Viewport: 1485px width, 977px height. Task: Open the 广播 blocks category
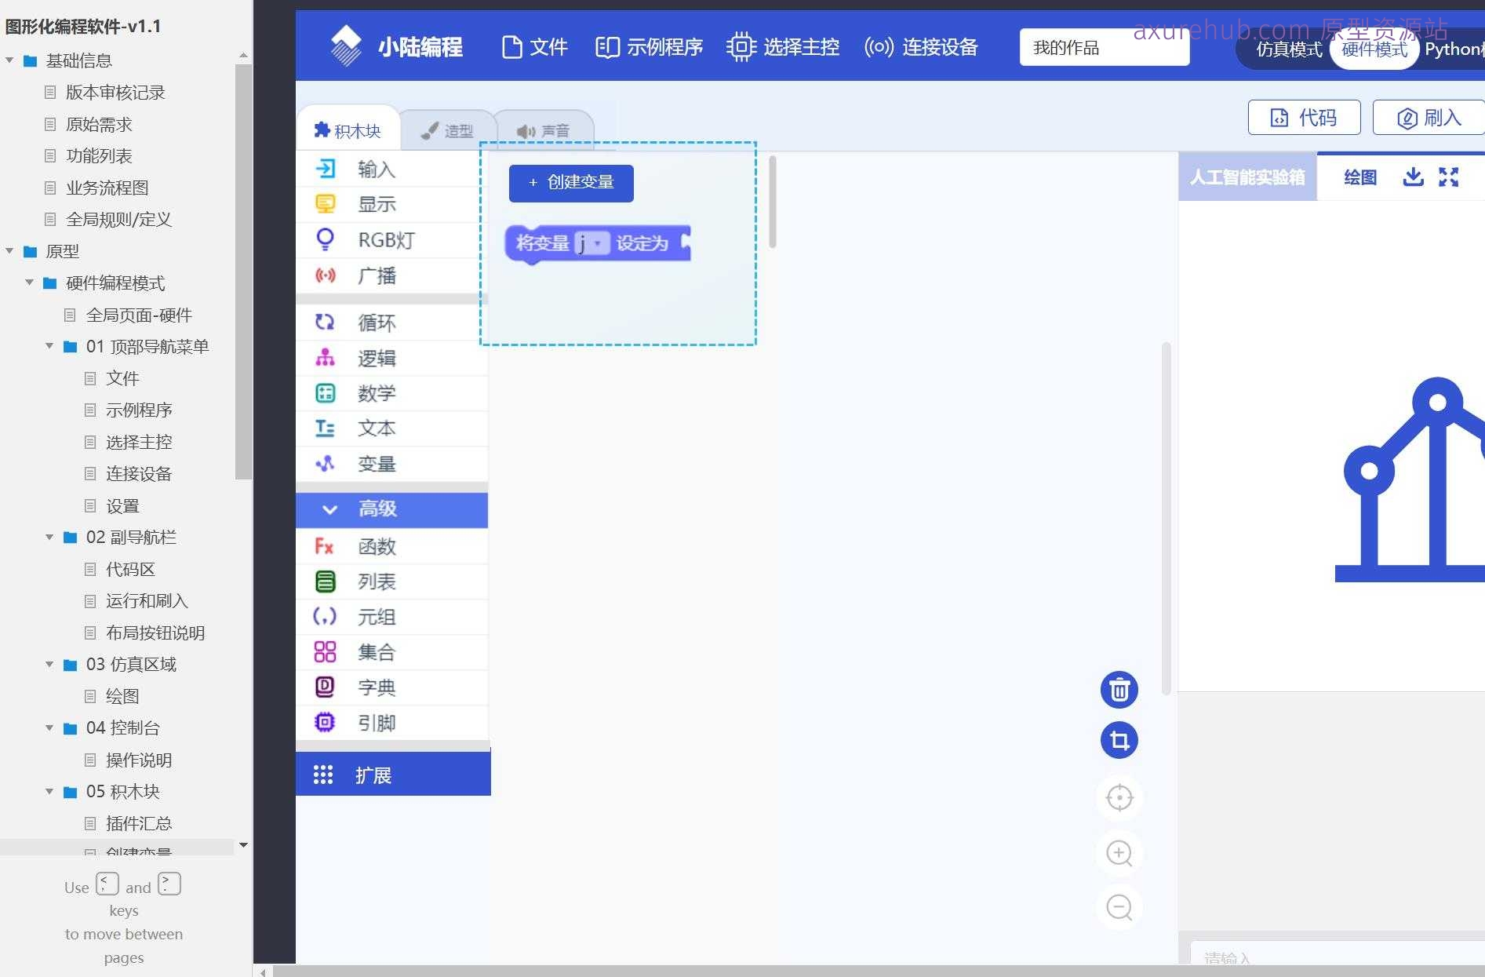377,275
